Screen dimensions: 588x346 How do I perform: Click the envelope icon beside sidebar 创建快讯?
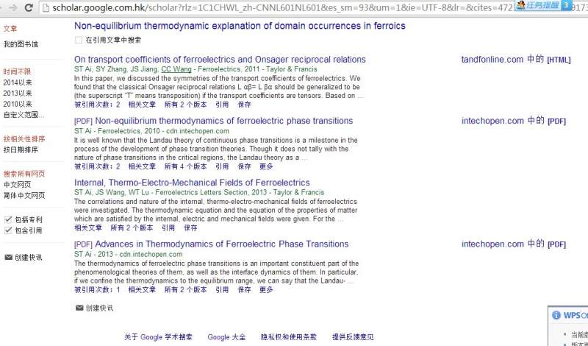coord(8,258)
